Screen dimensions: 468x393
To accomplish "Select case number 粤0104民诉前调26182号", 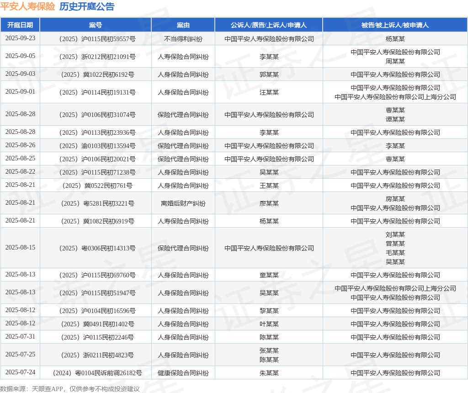I will point(97,373).
